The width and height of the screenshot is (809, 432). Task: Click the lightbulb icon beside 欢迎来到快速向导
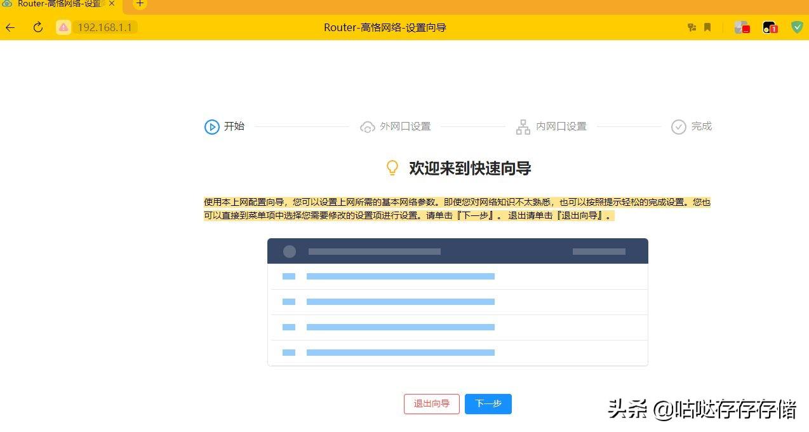pos(392,168)
